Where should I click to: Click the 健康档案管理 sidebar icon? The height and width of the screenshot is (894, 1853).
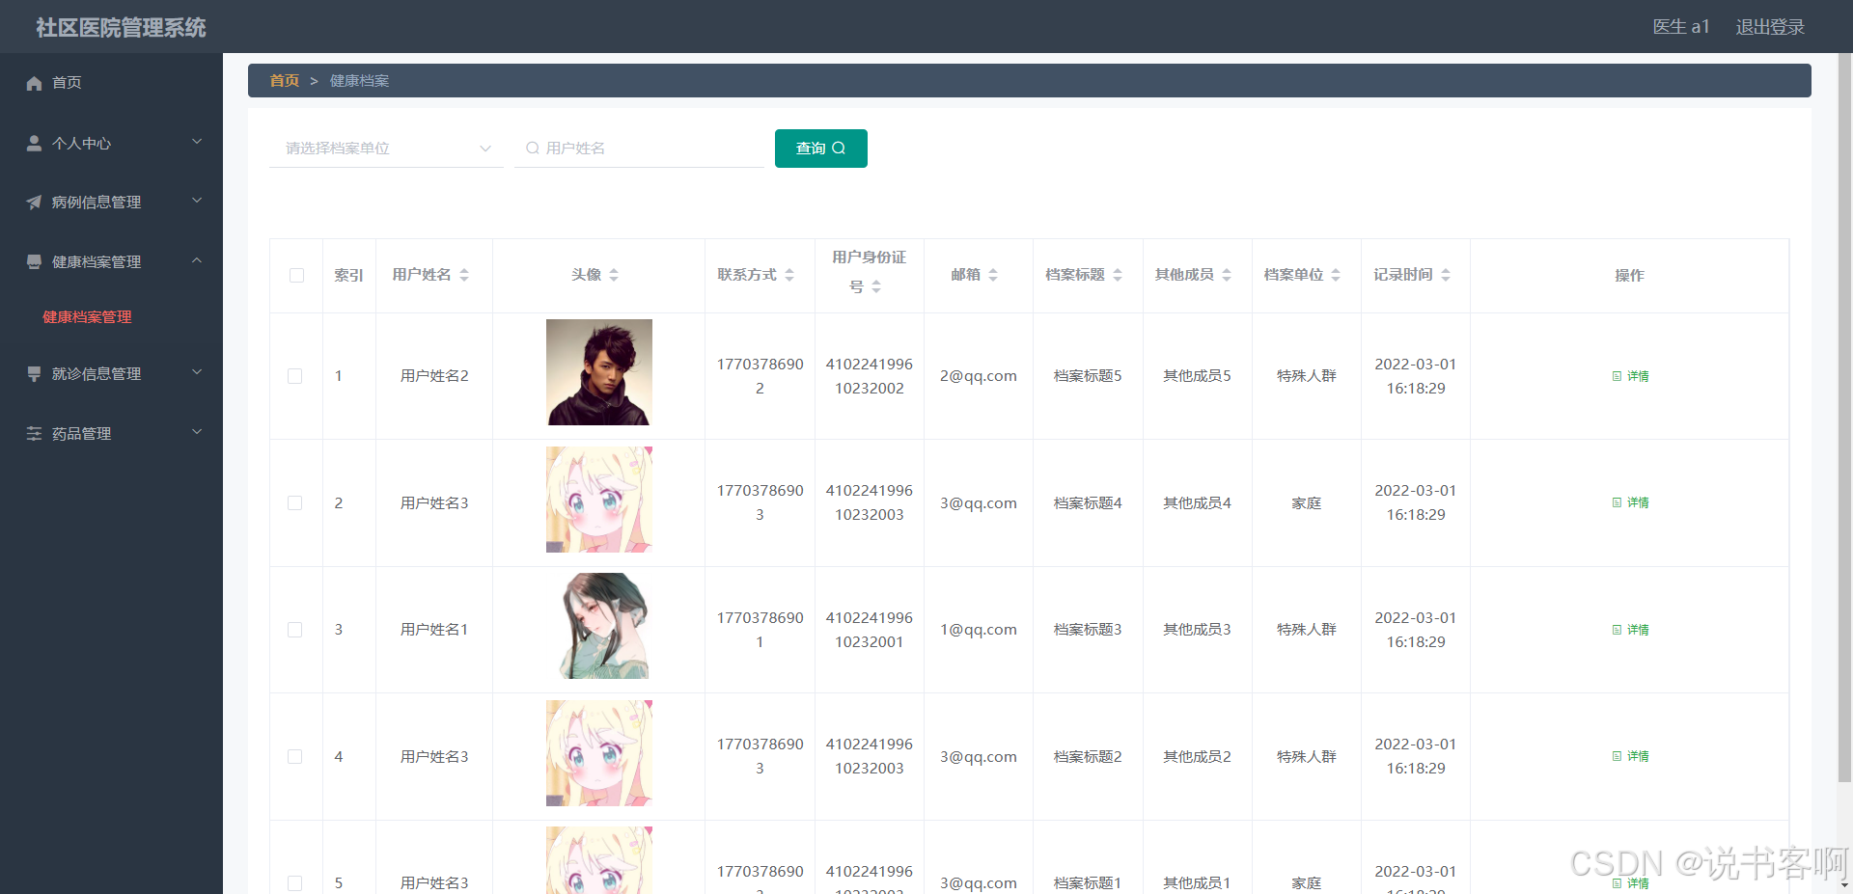34,262
